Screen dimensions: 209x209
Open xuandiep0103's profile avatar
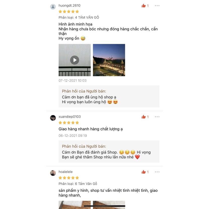point(53,118)
